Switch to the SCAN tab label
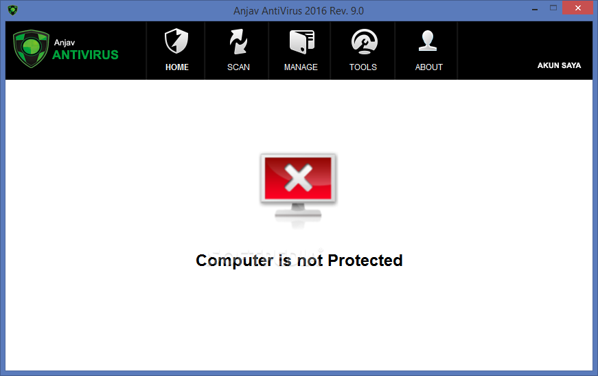Viewport: 598px width, 376px height. [238, 67]
